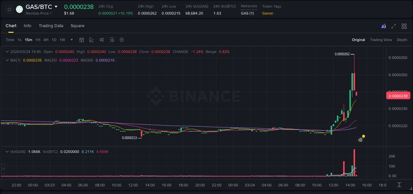Screen dimensions: 413x194
Task: Open the Trading View chart mode
Action: pos(381,40)
